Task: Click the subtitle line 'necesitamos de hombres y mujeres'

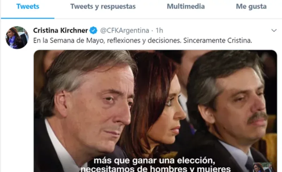Action: (x=155, y=169)
